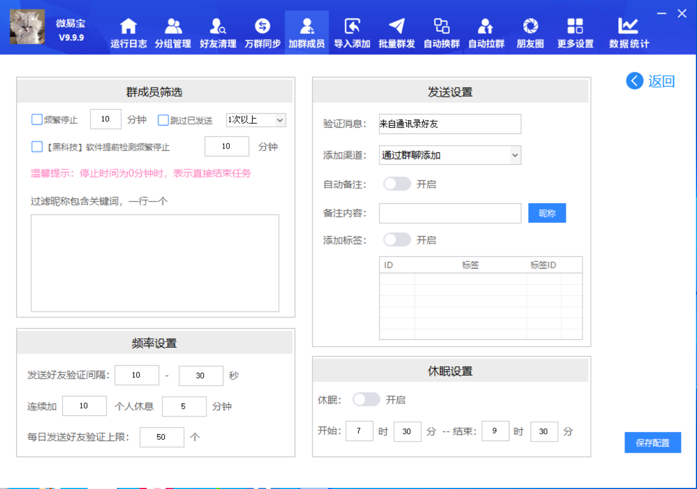Open the 运行日志 (run log) panel

(x=128, y=32)
